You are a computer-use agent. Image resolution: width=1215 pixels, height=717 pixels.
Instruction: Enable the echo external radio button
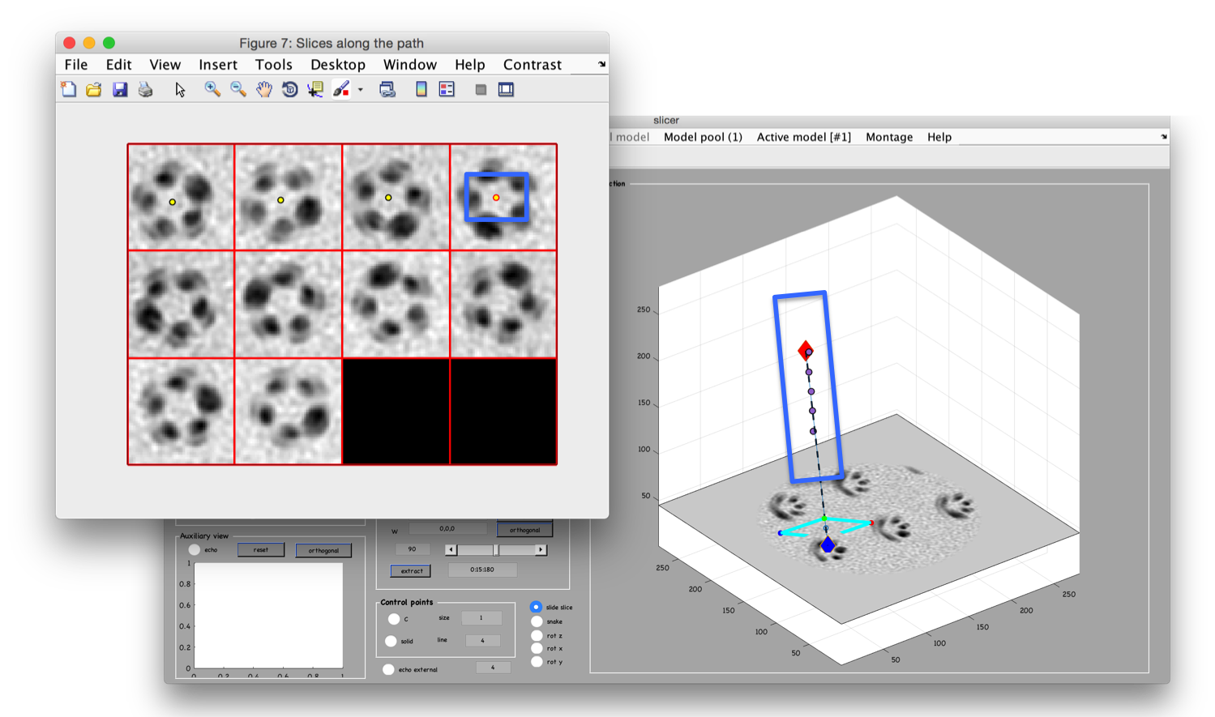click(x=388, y=669)
